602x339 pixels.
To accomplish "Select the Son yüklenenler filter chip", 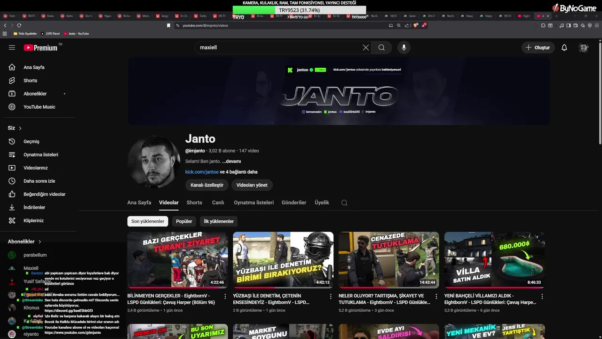I will [x=148, y=221].
